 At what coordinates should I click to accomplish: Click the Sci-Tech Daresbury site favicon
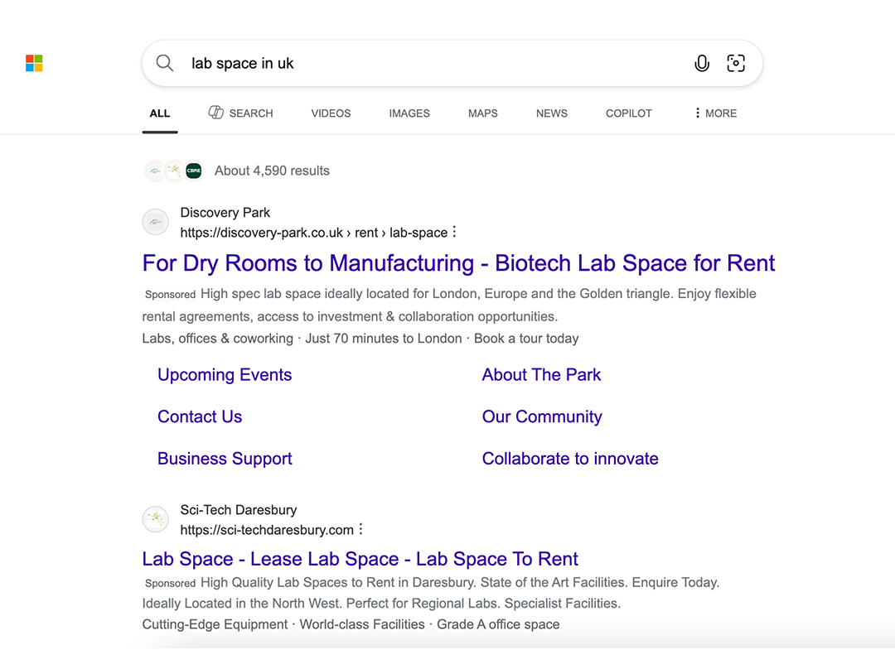[156, 519]
